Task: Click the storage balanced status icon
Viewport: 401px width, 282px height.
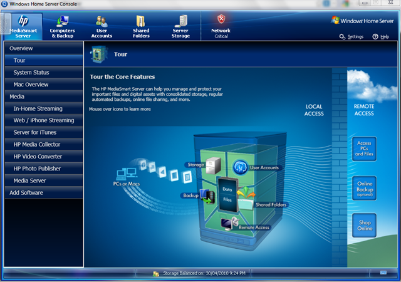Action: click(x=156, y=274)
